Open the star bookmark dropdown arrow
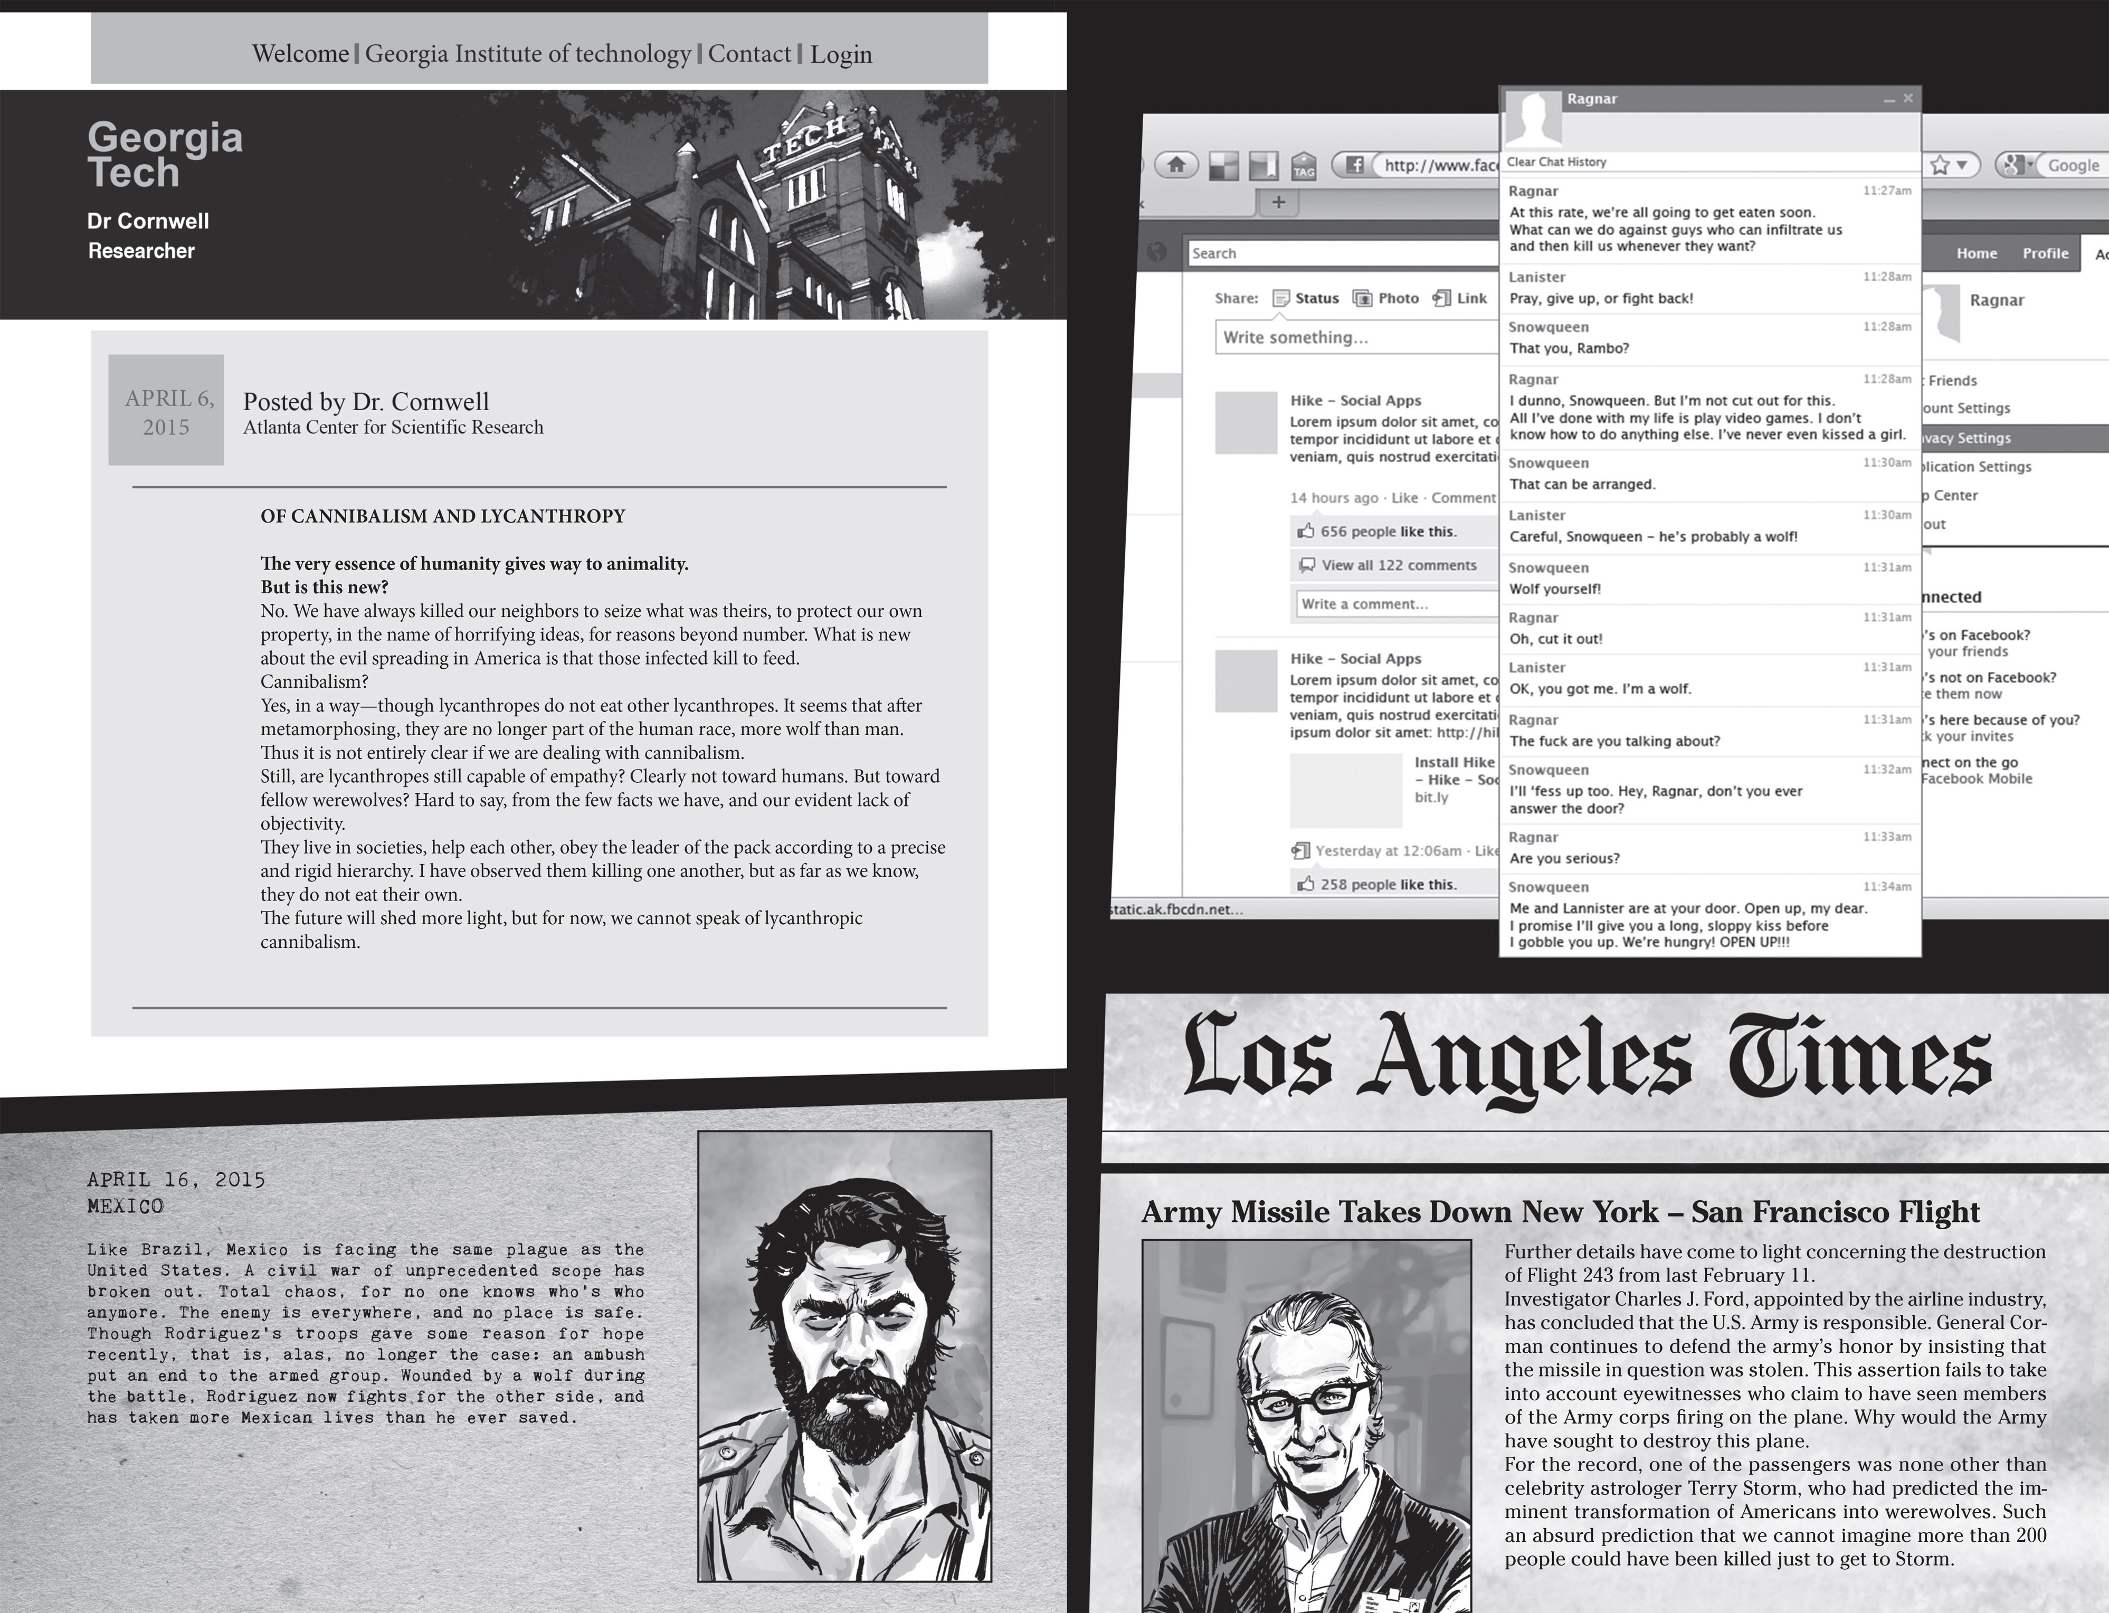This screenshot has height=1613, width=2109. point(1962,165)
